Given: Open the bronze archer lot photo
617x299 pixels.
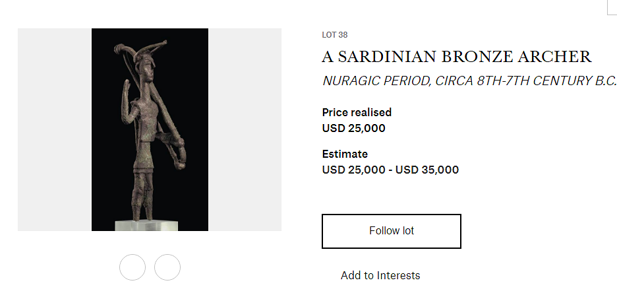Looking at the screenshot, I should [150, 129].
